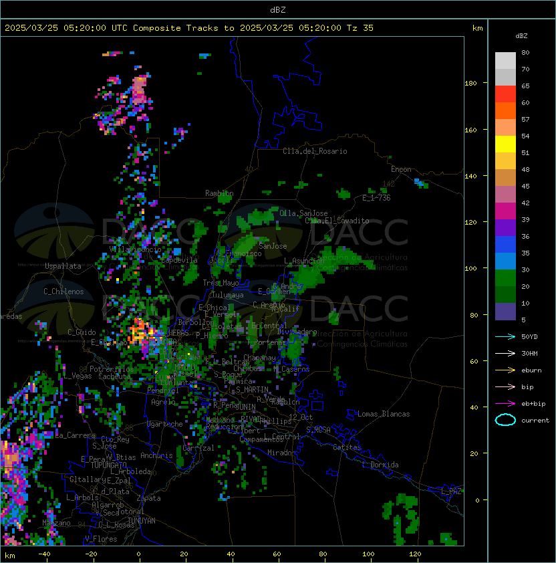The width and height of the screenshot is (556, 563).
Task: Click the La_Carrera map label
Action: [75, 435]
